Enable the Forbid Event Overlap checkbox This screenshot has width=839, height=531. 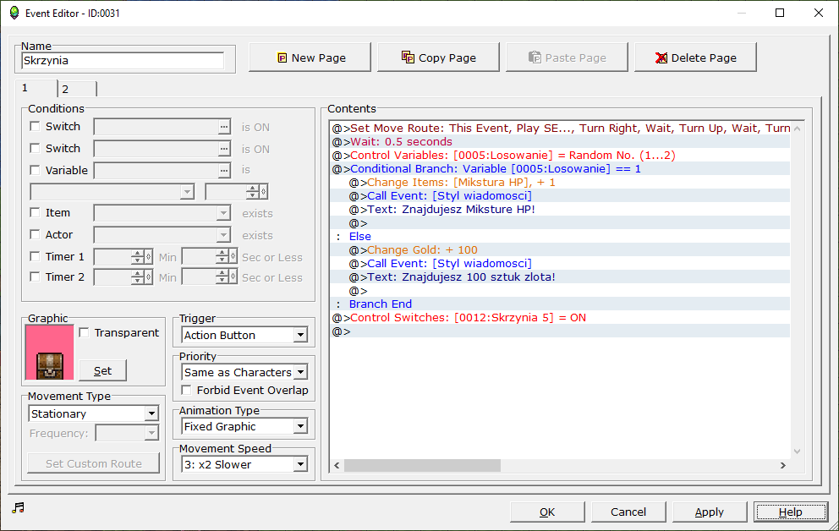(x=187, y=391)
